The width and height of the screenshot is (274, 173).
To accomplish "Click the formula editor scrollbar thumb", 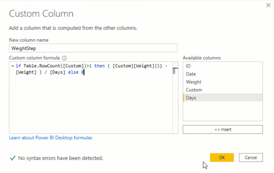I will click(174, 71).
